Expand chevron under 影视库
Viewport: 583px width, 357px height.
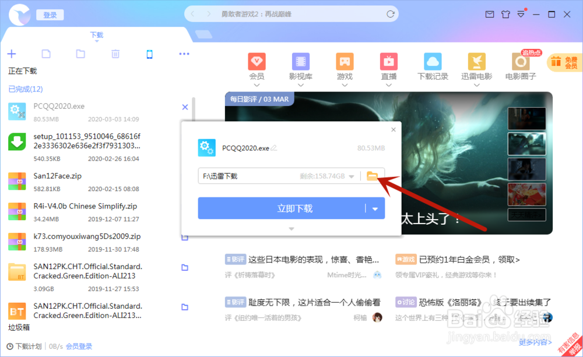click(300, 85)
